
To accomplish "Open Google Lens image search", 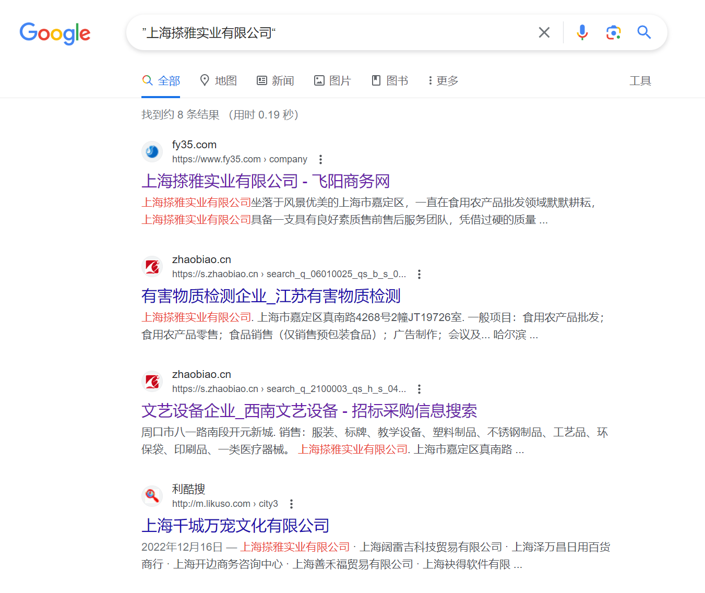I will click(x=614, y=32).
